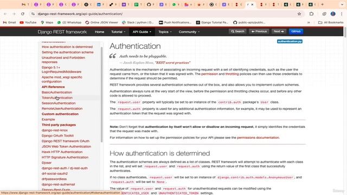View site information icon in address bar
Image resolution: width=347 pixels, height=195 pixels.
coord(33,14)
